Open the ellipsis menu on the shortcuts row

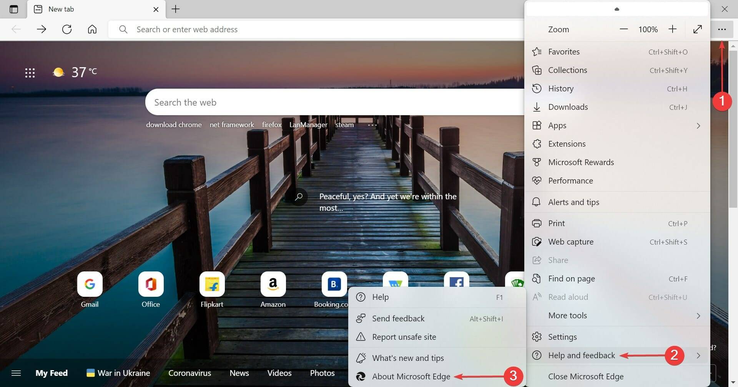pyautogui.click(x=372, y=124)
